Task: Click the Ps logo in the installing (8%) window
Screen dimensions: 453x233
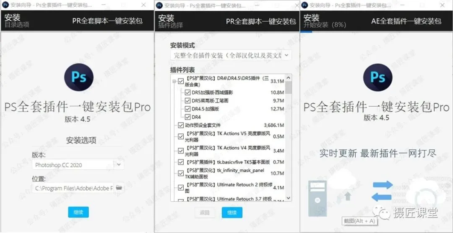Action: click(x=377, y=77)
